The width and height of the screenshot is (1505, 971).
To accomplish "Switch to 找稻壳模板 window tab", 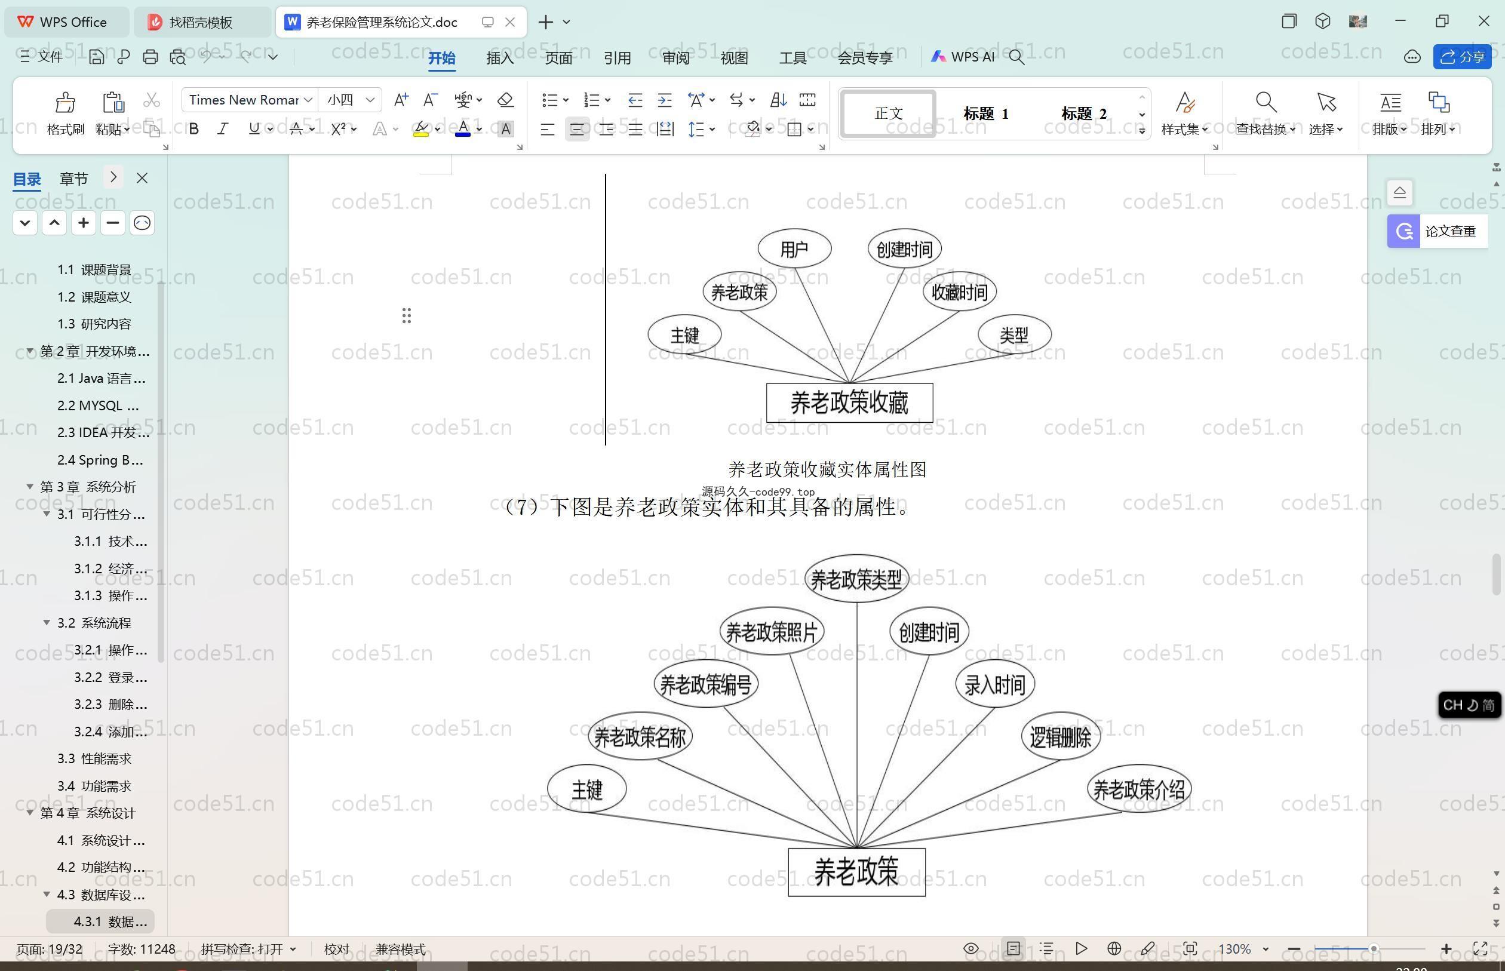I will (202, 22).
